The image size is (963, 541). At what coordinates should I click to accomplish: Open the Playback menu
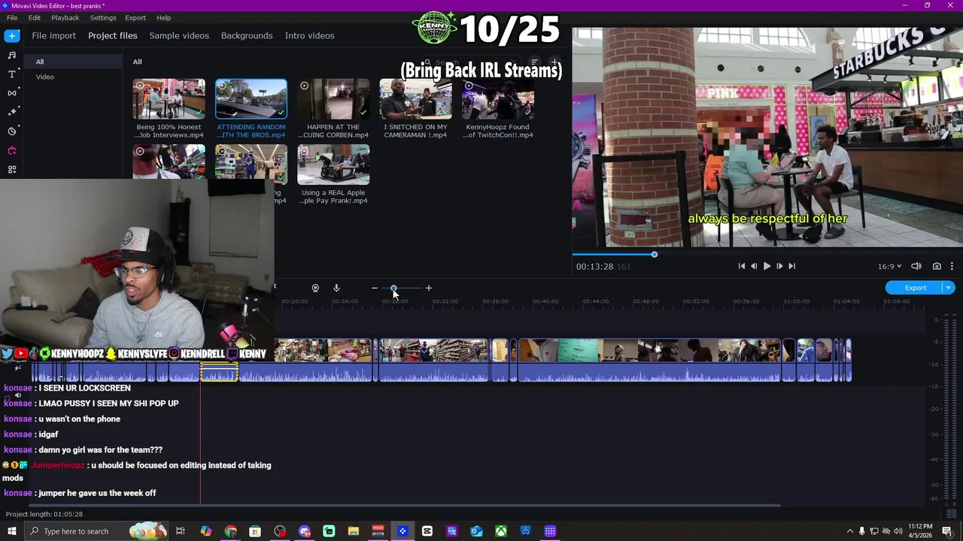tap(65, 17)
